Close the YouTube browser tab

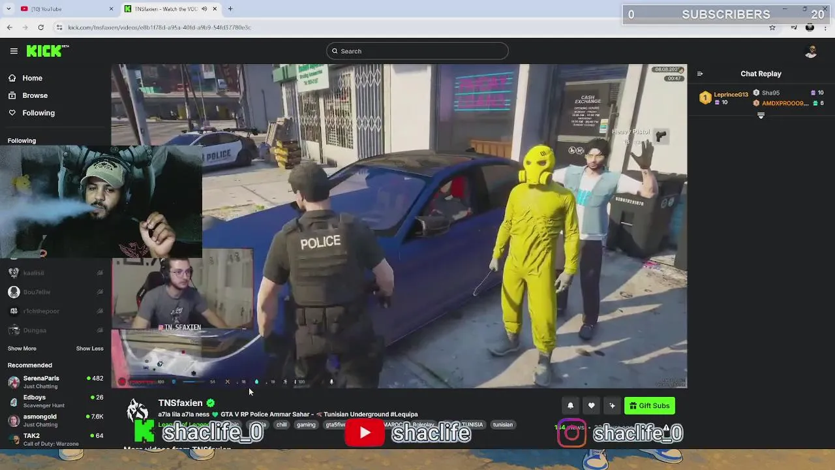click(111, 8)
